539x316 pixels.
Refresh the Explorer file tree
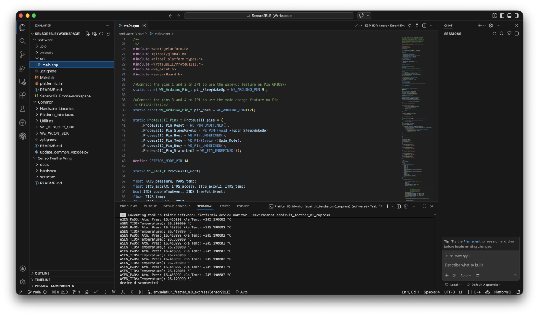click(101, 34)
